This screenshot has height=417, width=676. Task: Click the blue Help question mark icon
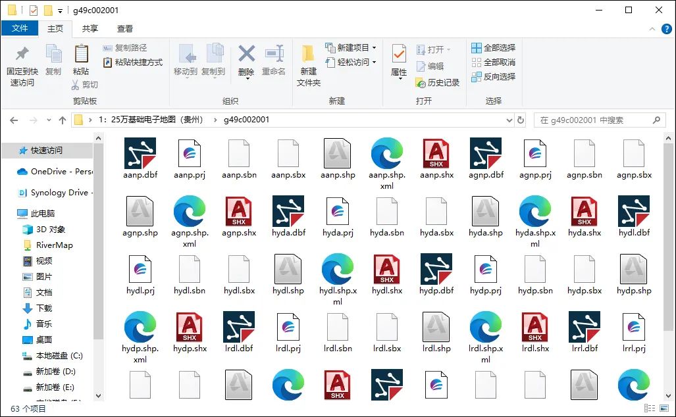(667, 29)
